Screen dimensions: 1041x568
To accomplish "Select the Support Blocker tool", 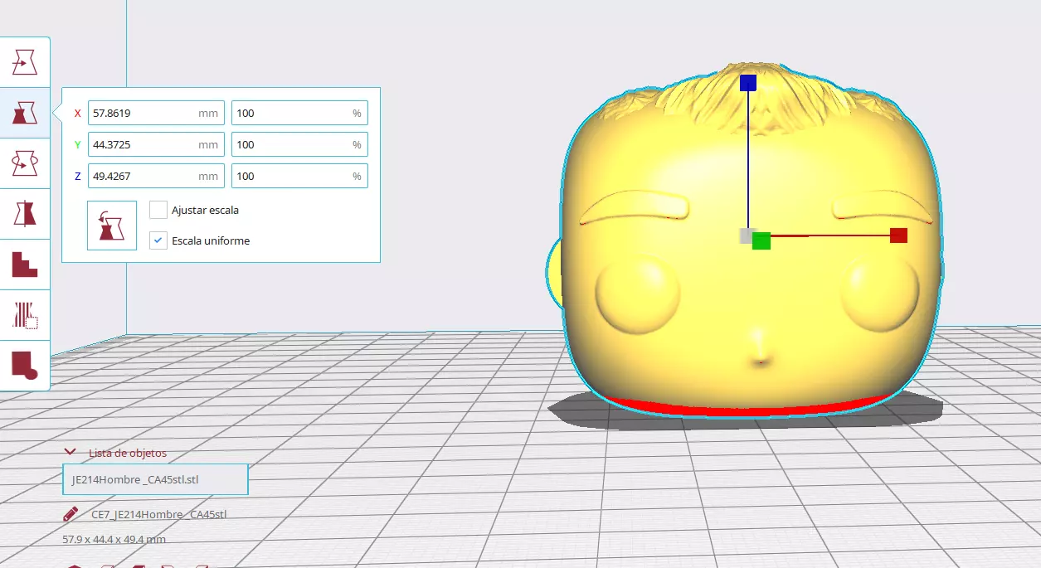I will [x=25, y=315].
